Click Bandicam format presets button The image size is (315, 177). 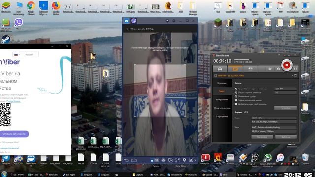coord(286,137)
